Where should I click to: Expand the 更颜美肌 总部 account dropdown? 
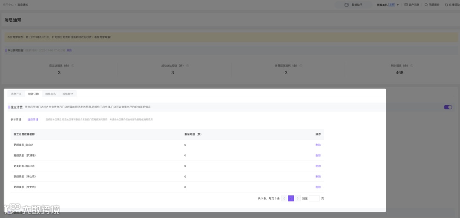point(398,5)
